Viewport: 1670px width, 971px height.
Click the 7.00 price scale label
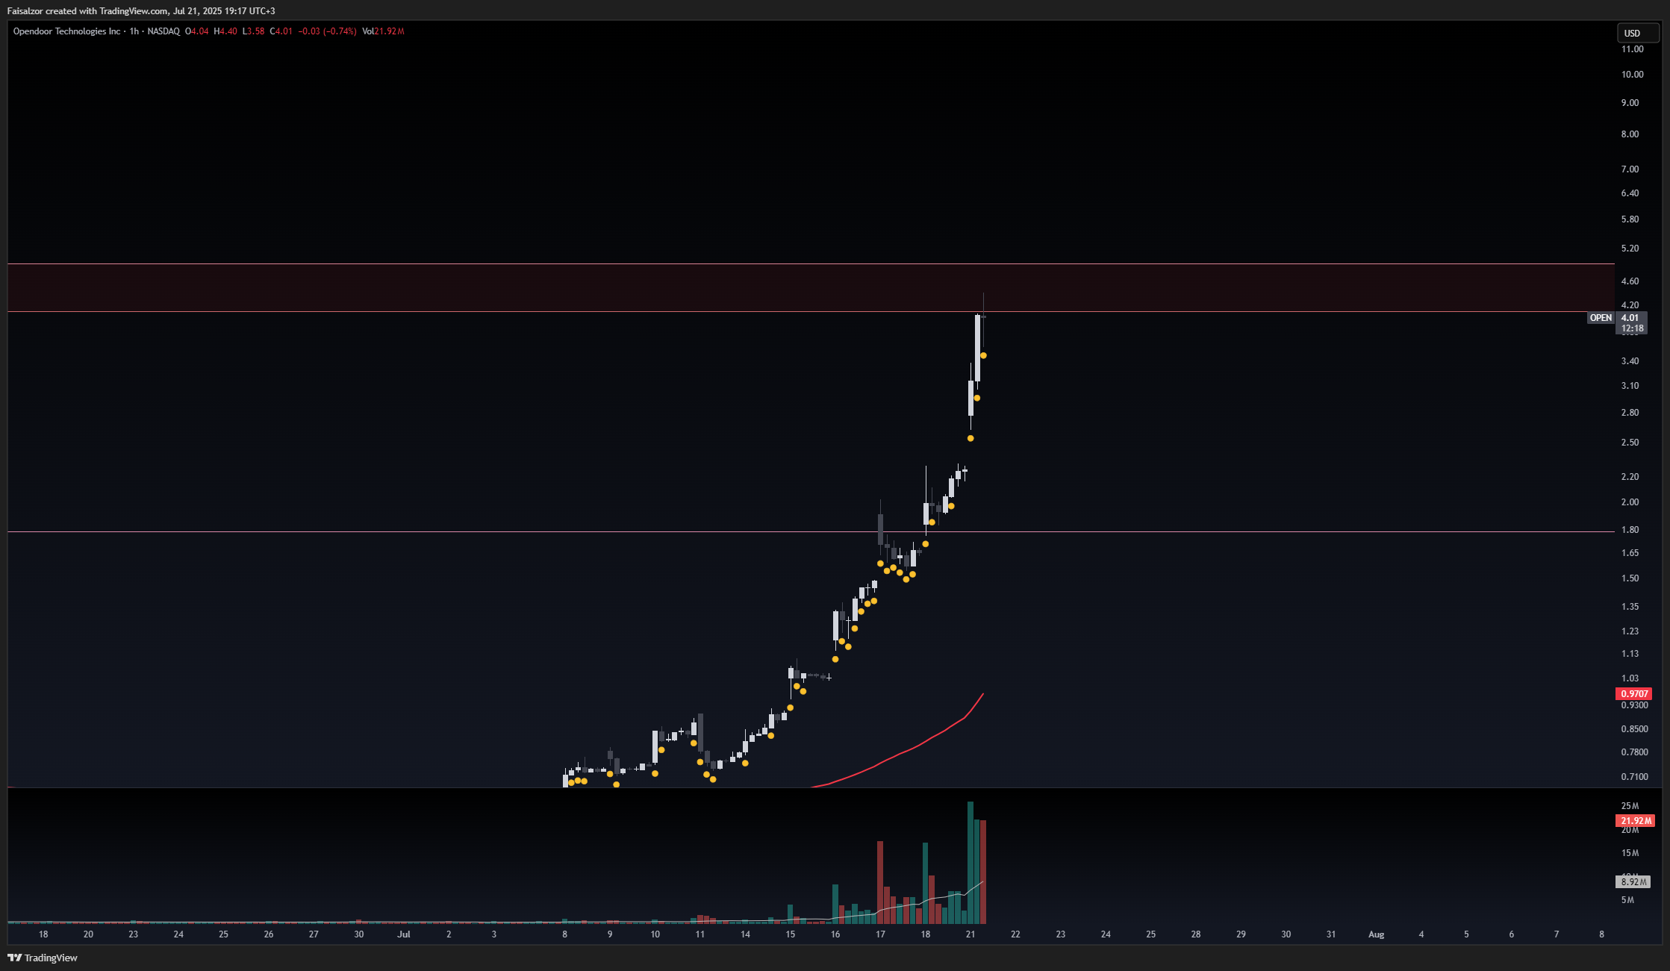1630,169
